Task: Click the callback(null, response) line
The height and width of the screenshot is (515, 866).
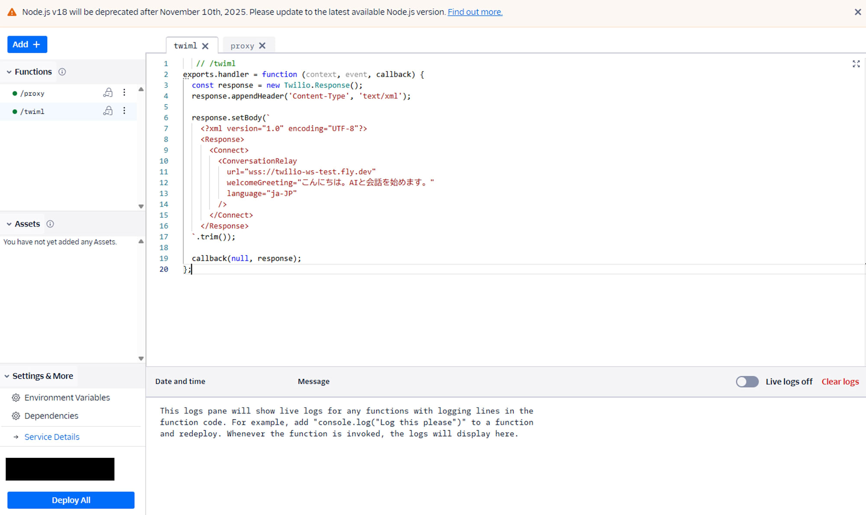Action: point(246,258)
